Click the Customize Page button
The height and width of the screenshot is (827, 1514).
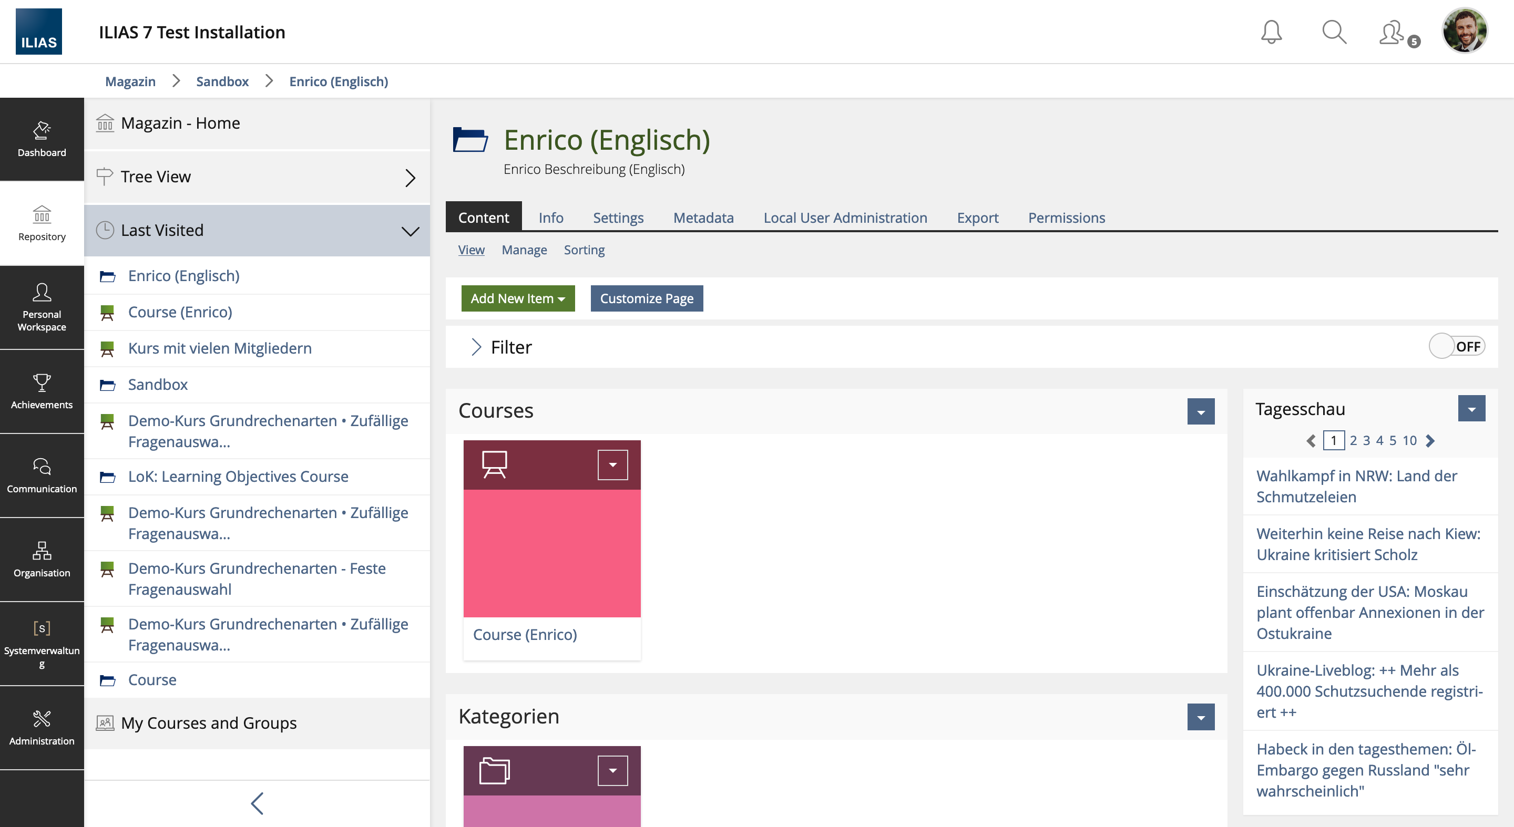point(646,298)
